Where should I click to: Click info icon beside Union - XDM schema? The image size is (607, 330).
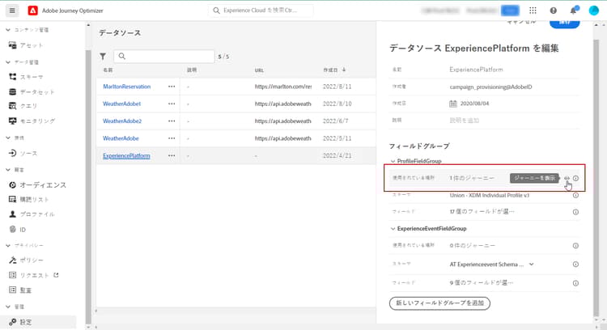575,196
